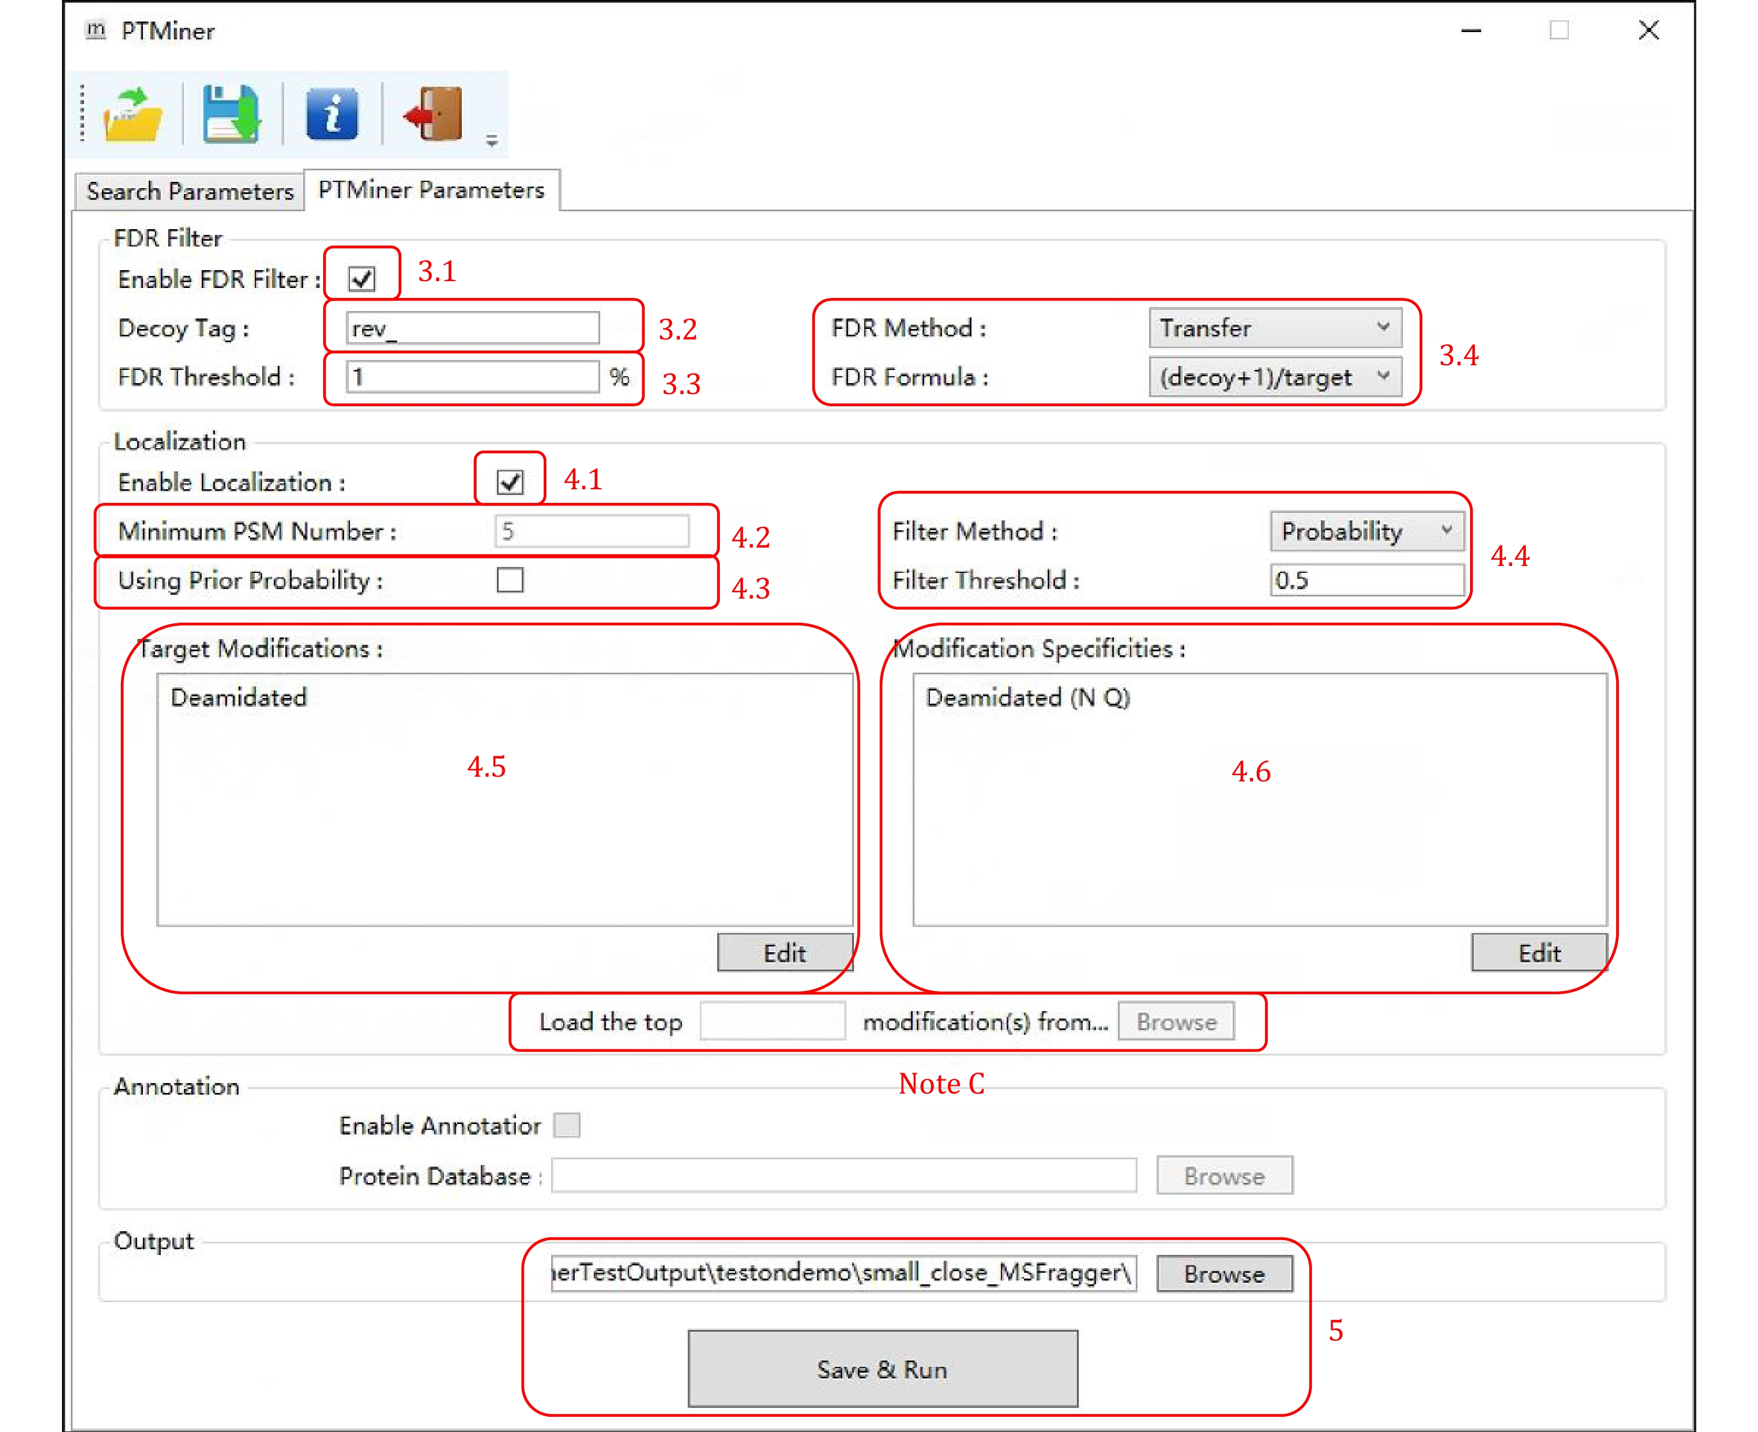Viewport: 1758px width, 1432px height.
Task: Open parameter file with the folder icon
Action: point(132,115)
